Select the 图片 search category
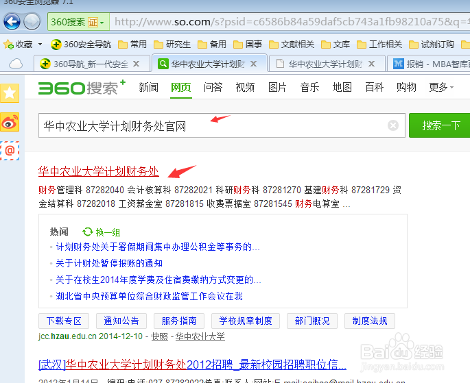Viewport: 470px width, 383px height. tap(277, 88)
